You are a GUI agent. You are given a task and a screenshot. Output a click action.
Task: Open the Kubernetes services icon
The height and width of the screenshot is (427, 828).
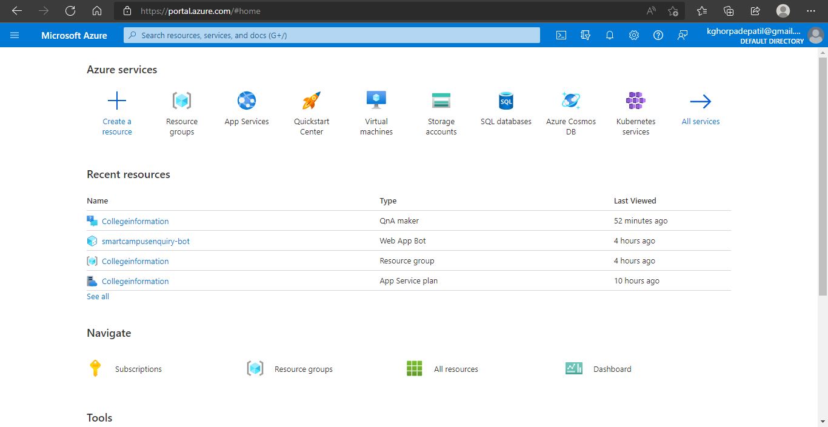(x=636, y=101)
